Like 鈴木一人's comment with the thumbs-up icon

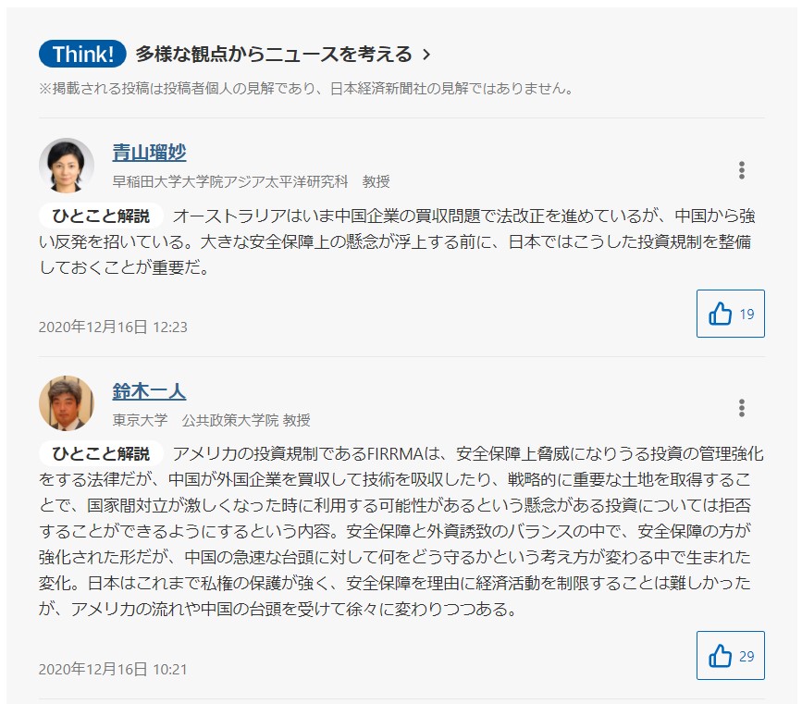720,657
